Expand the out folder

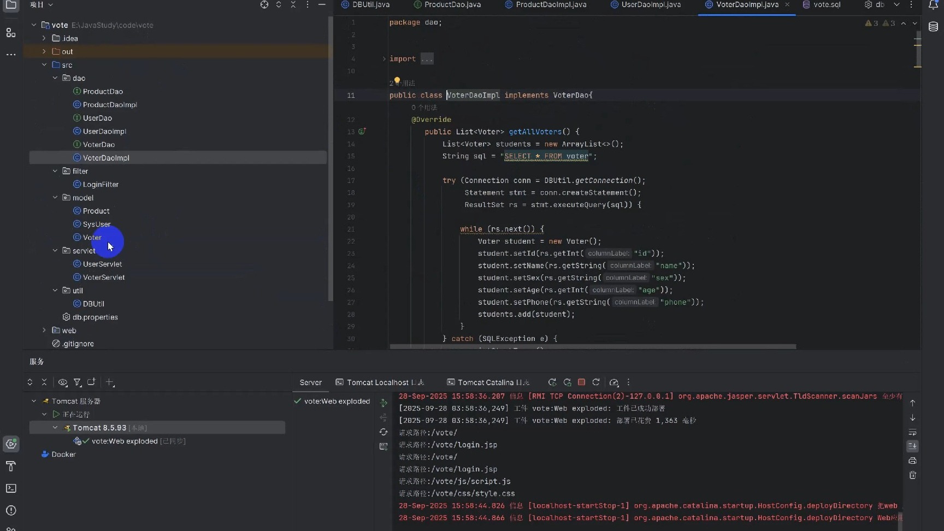click(x=44, y=51)
